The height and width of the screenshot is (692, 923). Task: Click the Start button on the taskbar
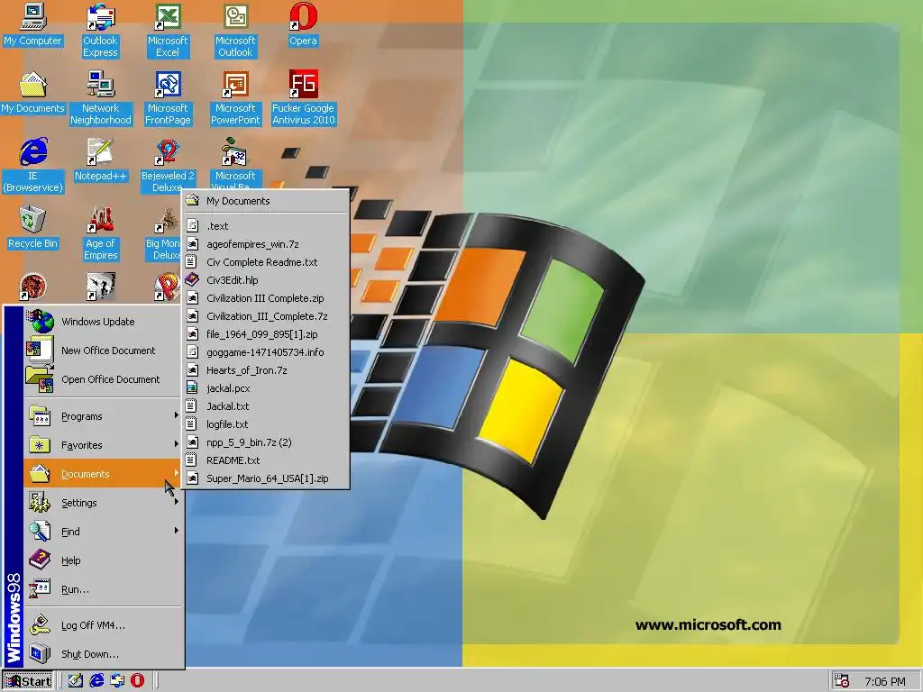pyautogui.click(x=28, y=681)
